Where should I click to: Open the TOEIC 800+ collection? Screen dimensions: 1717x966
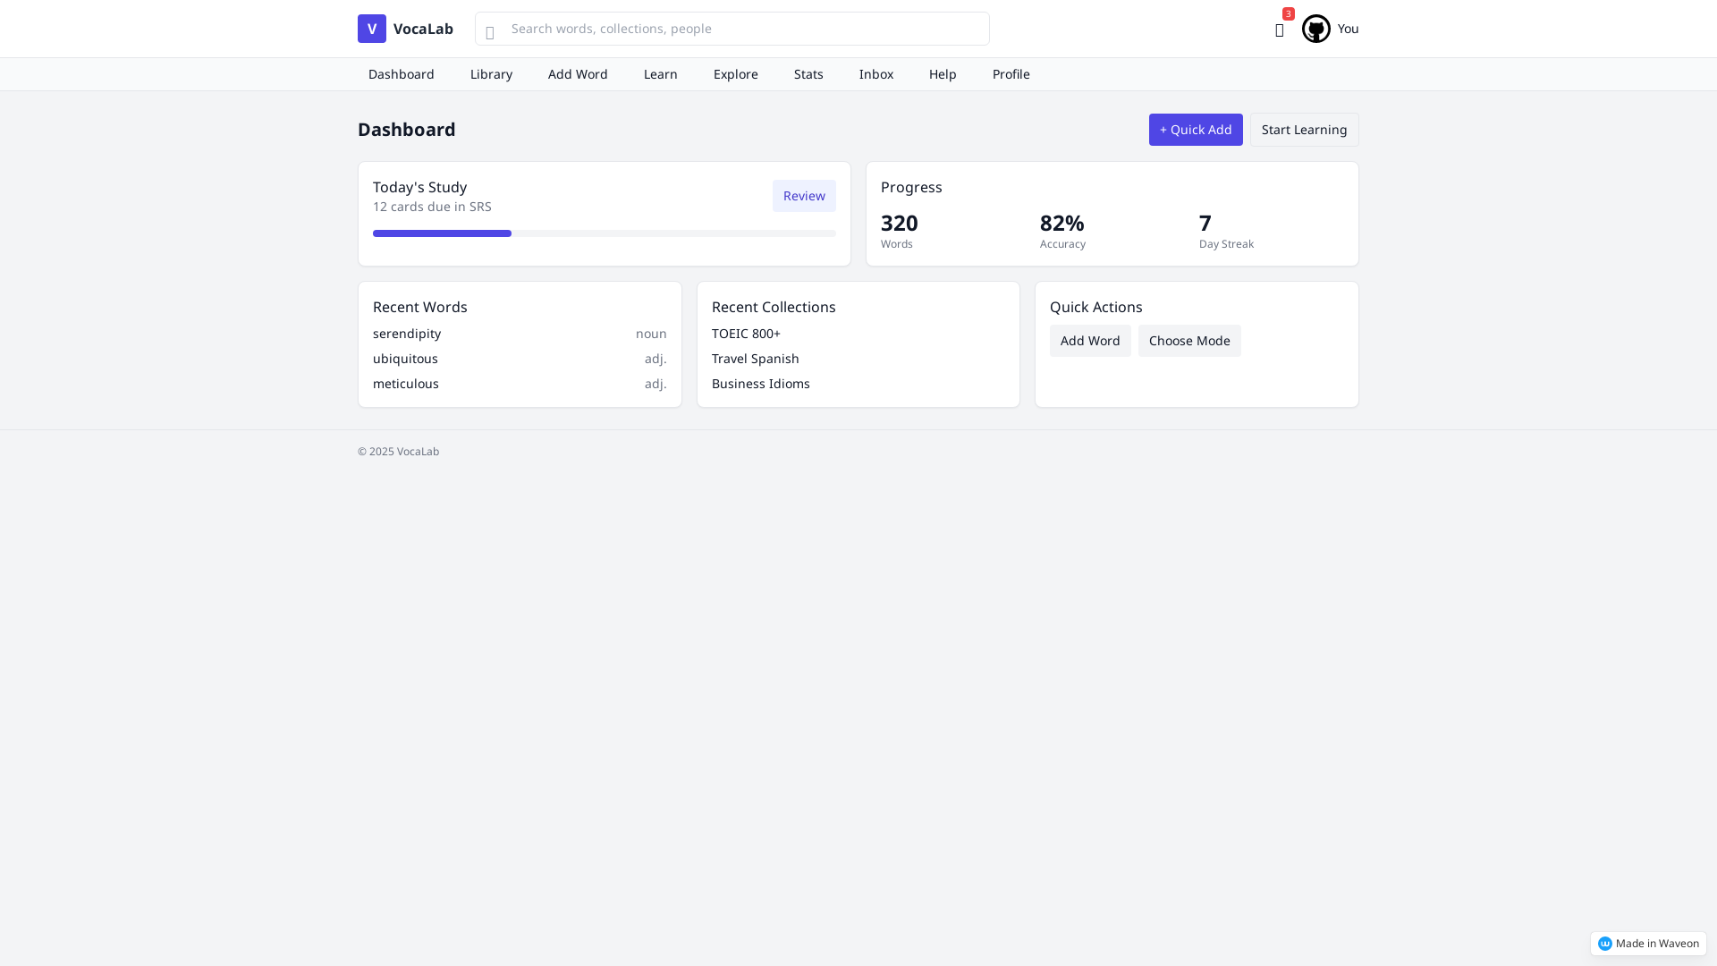tap(746, 334)
